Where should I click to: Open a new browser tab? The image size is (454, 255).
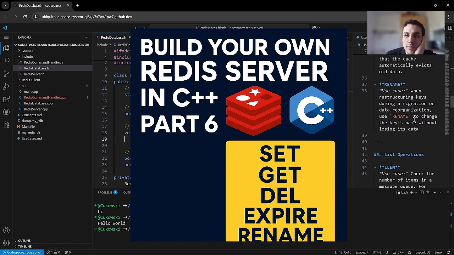pos(77,5)
